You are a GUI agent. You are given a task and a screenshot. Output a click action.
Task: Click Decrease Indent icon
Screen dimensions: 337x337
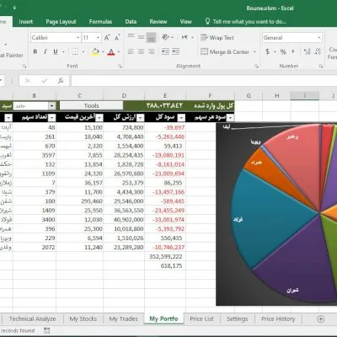[x=165, y=51]
